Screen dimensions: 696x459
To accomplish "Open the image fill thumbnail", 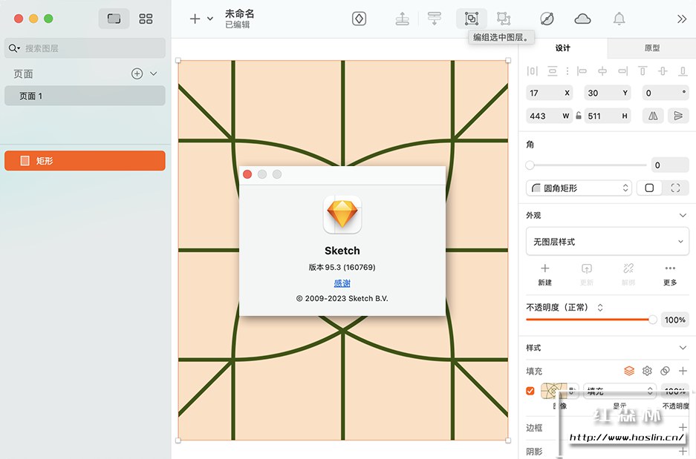I will pyautogui.click(x=553, y=391).
